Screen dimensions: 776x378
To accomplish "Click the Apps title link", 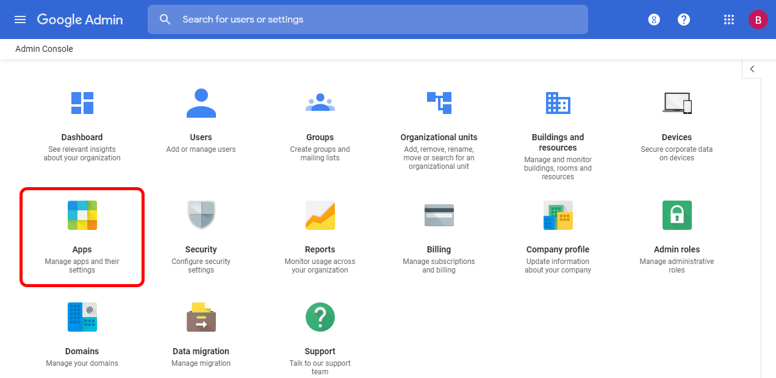I will tap(82, 249).
